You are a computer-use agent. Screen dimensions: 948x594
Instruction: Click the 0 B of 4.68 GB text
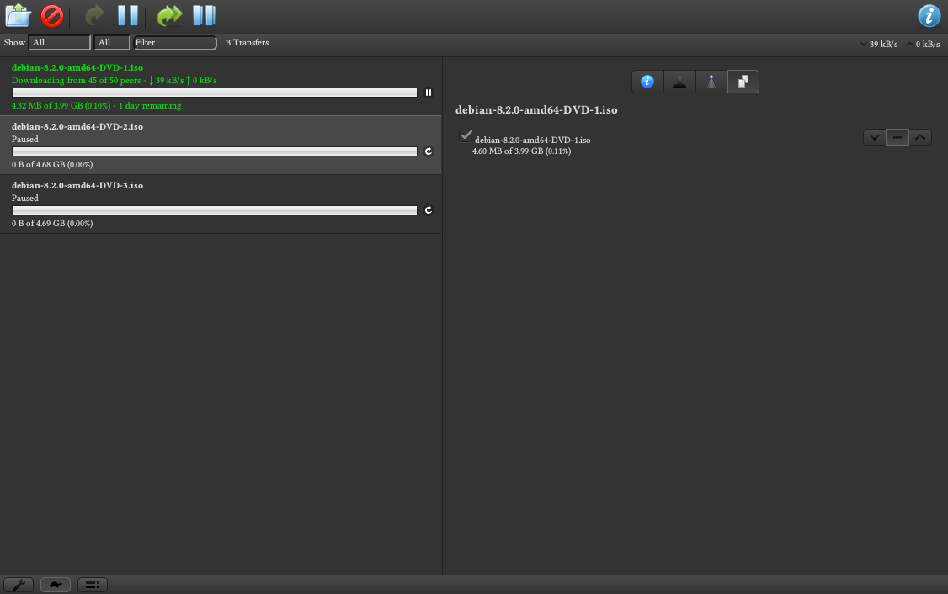(x=52, y=164)
